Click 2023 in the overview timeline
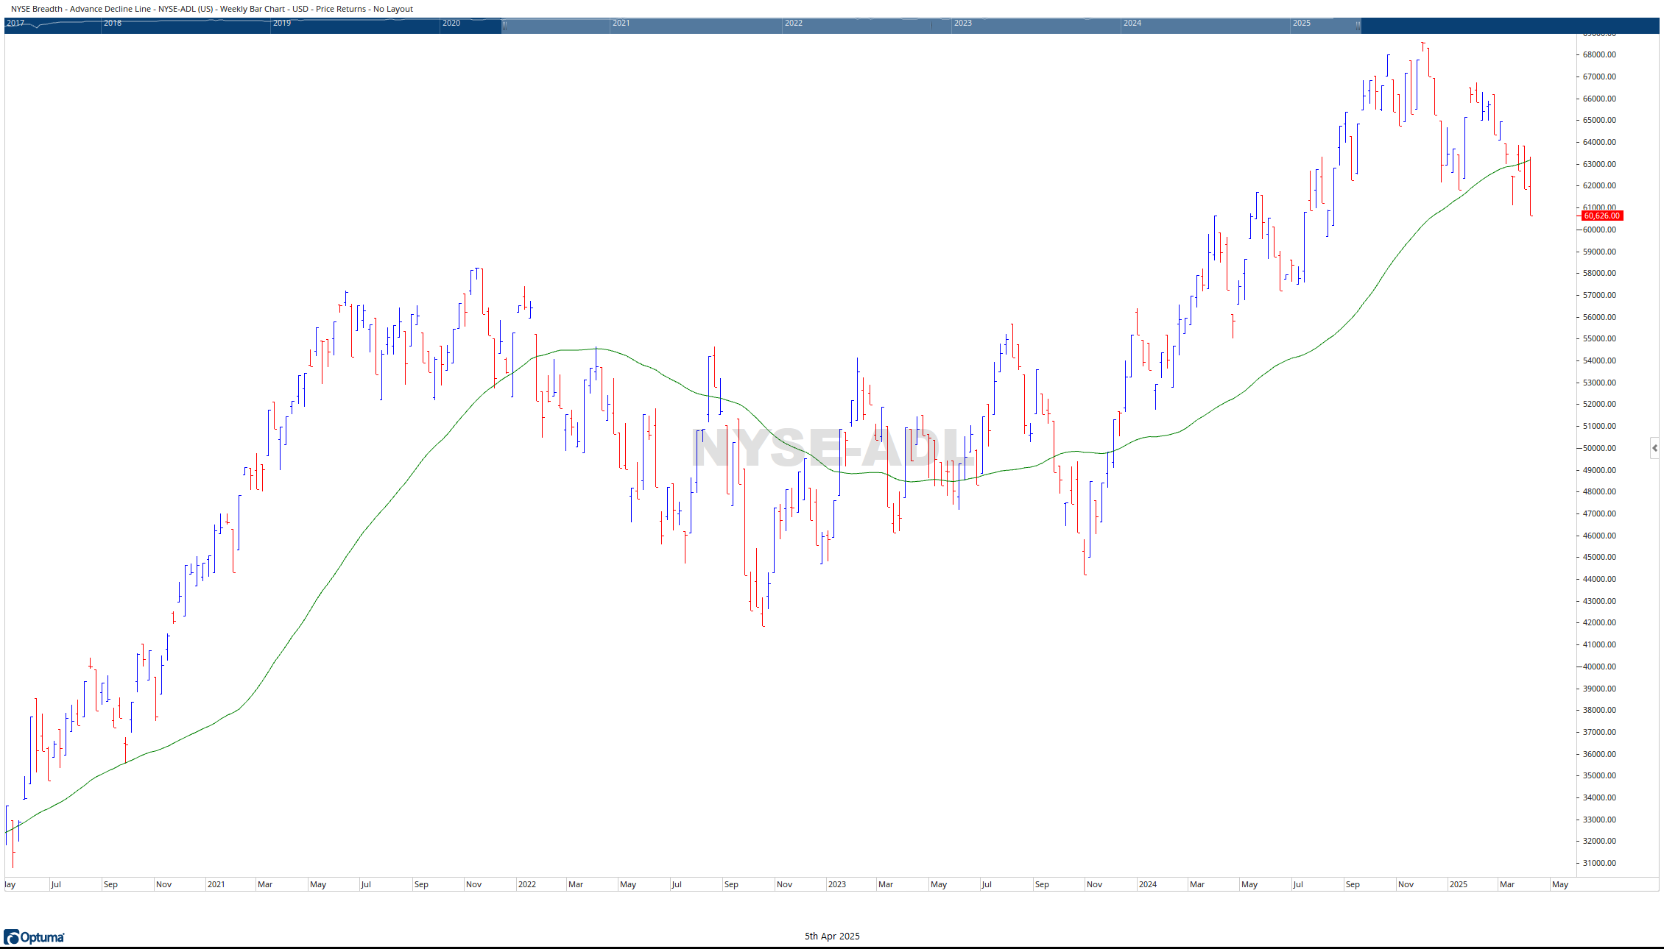 point(963,23)
